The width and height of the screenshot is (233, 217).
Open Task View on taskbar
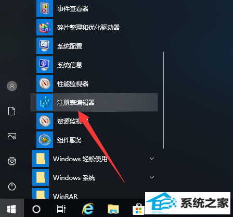(x=61, y=209)
